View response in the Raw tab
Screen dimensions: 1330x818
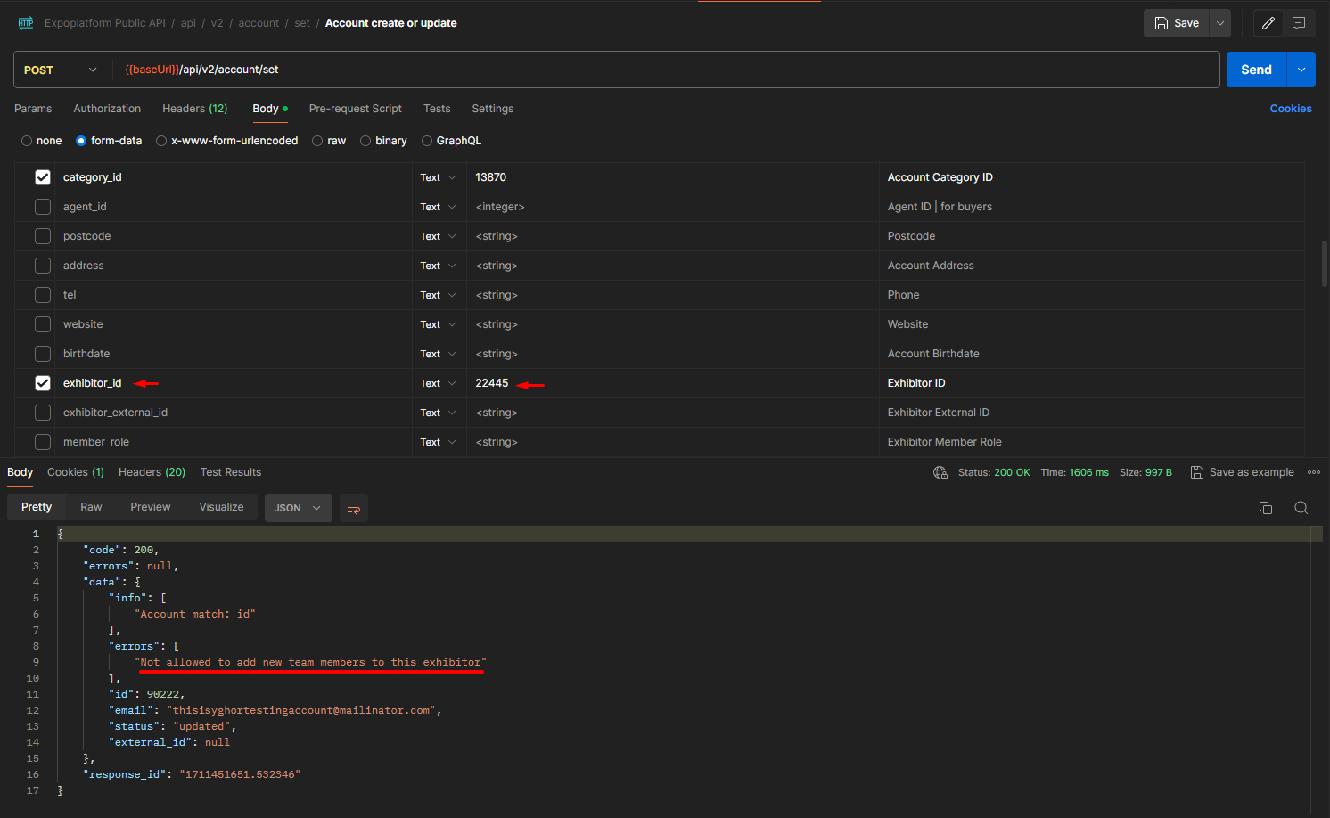[90, 506]
